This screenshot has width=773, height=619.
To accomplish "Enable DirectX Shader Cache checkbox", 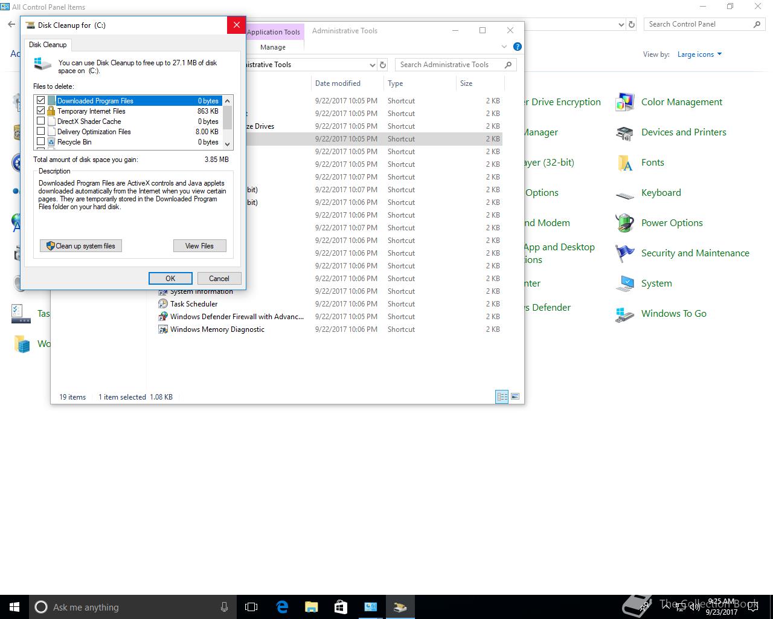I will pyautogui.click(x=41, y=121).
